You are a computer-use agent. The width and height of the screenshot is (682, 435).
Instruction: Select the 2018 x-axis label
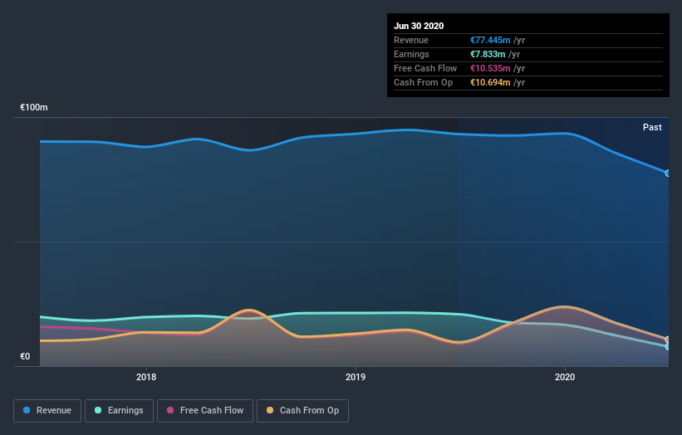pos(146,377)
